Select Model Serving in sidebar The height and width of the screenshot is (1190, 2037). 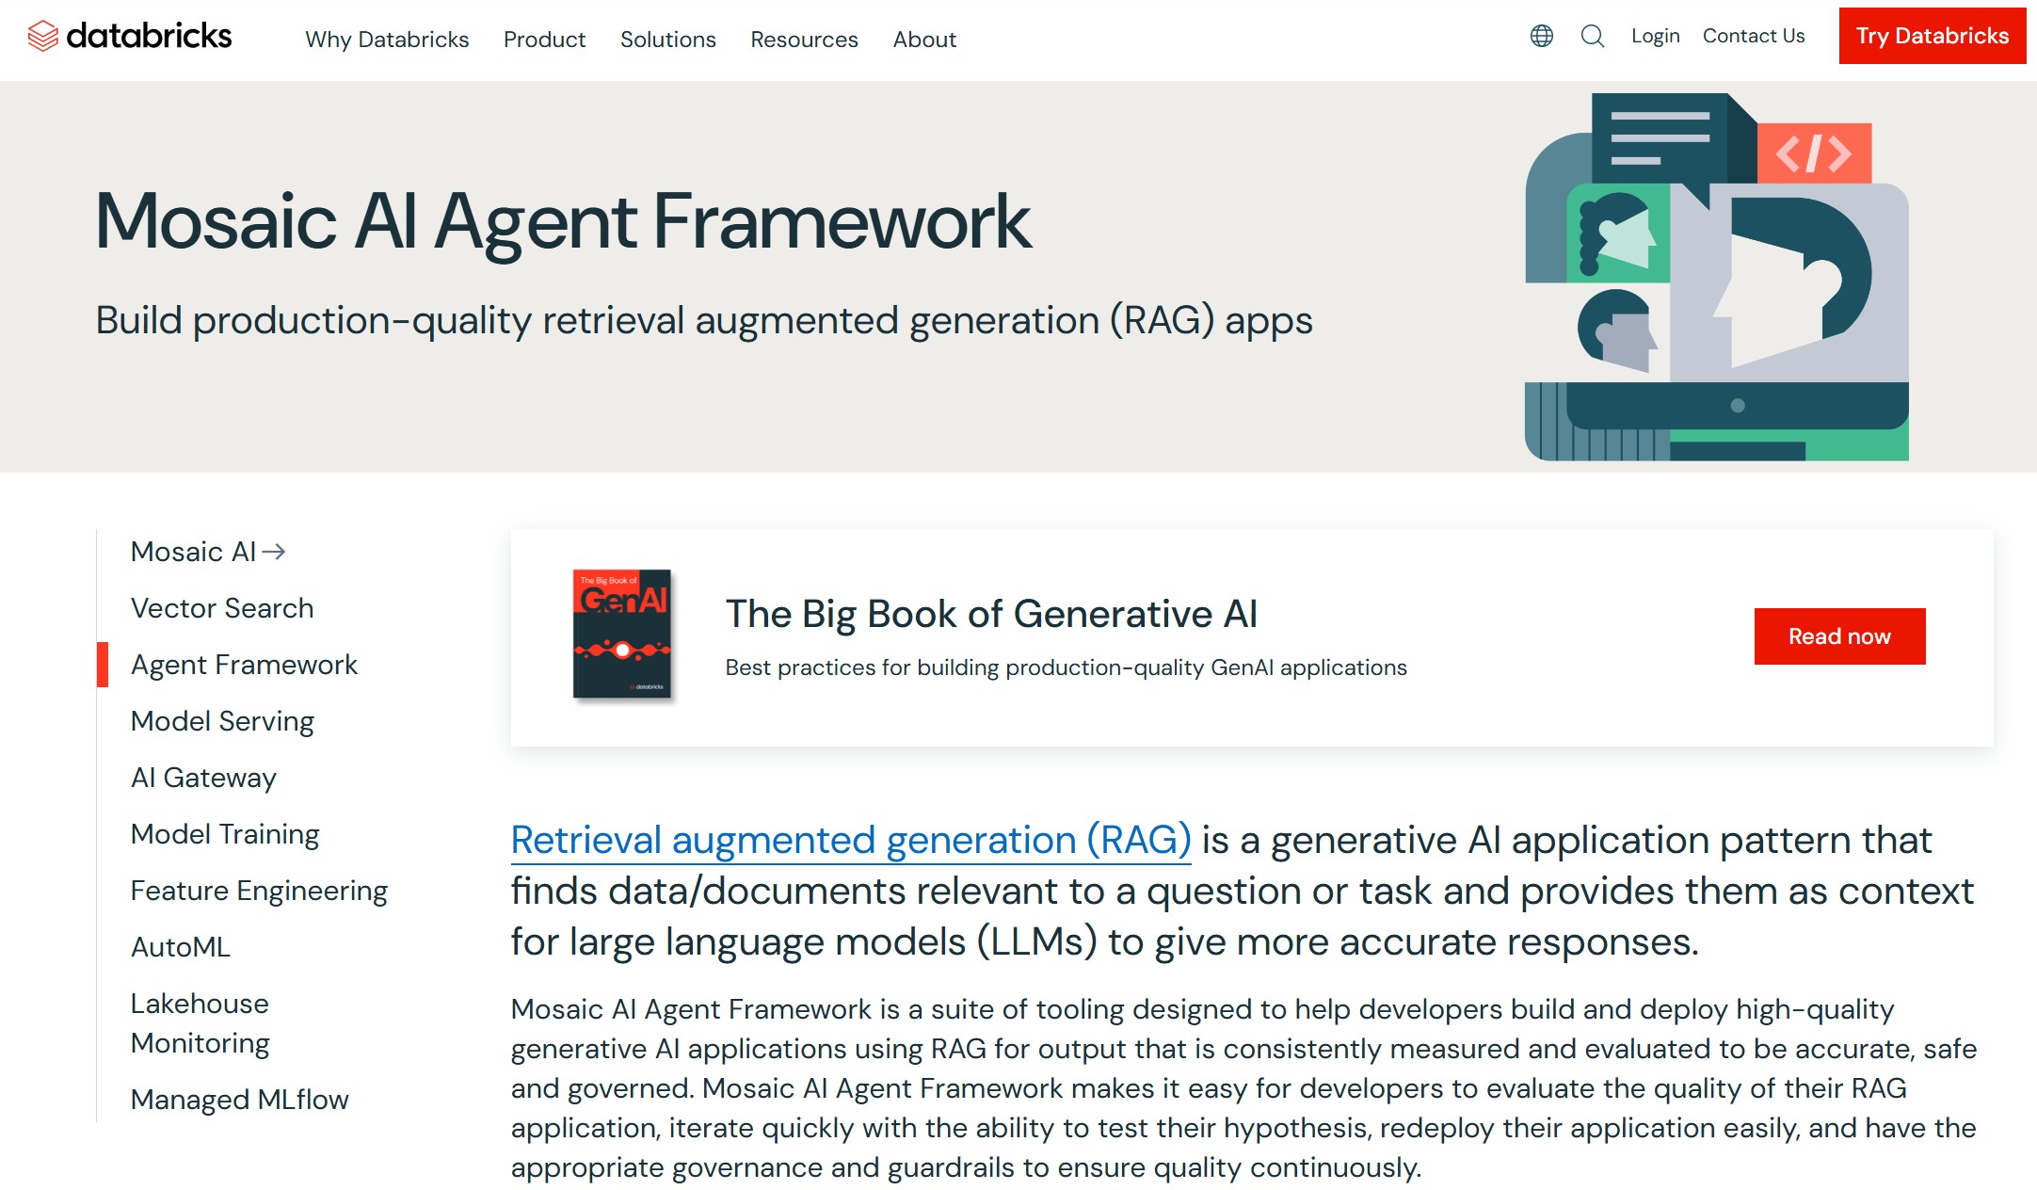click(222, 721)
